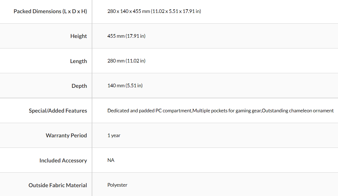The height and width of the screenshot is (196, 338).
Task: Click the Packed Dimensions (L x D x H) label
Action: tap(50, 11)
